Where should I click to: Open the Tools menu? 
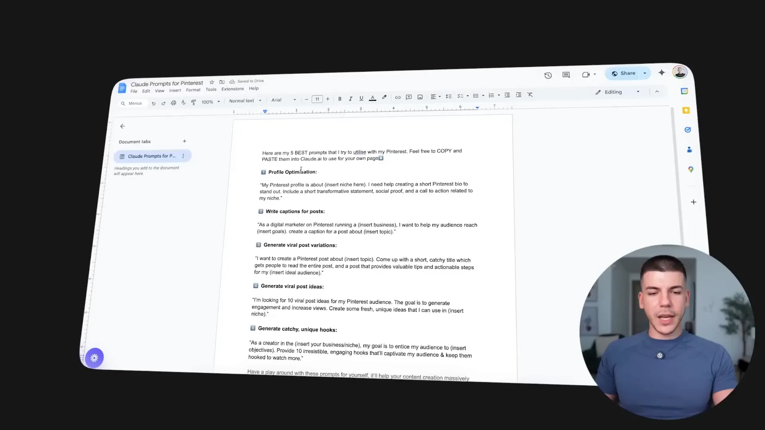tap(211, 90)
